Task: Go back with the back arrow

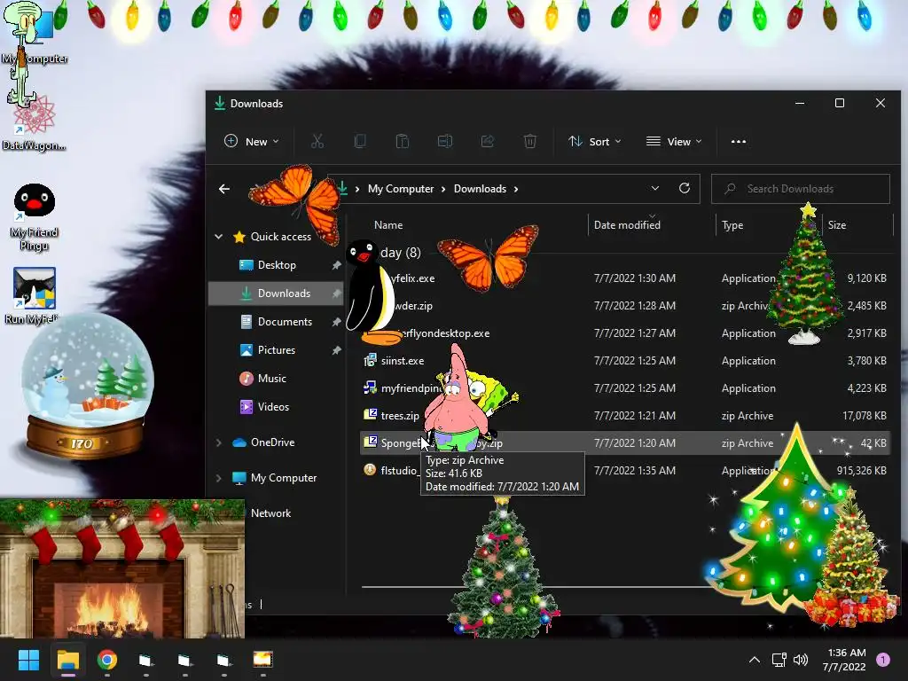Action: coord(224,189)
